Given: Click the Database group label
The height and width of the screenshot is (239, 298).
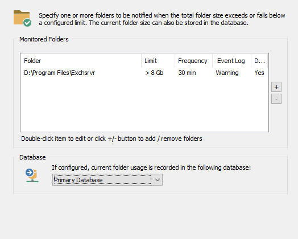Looking at the screenshot, I should click(32, 157).
